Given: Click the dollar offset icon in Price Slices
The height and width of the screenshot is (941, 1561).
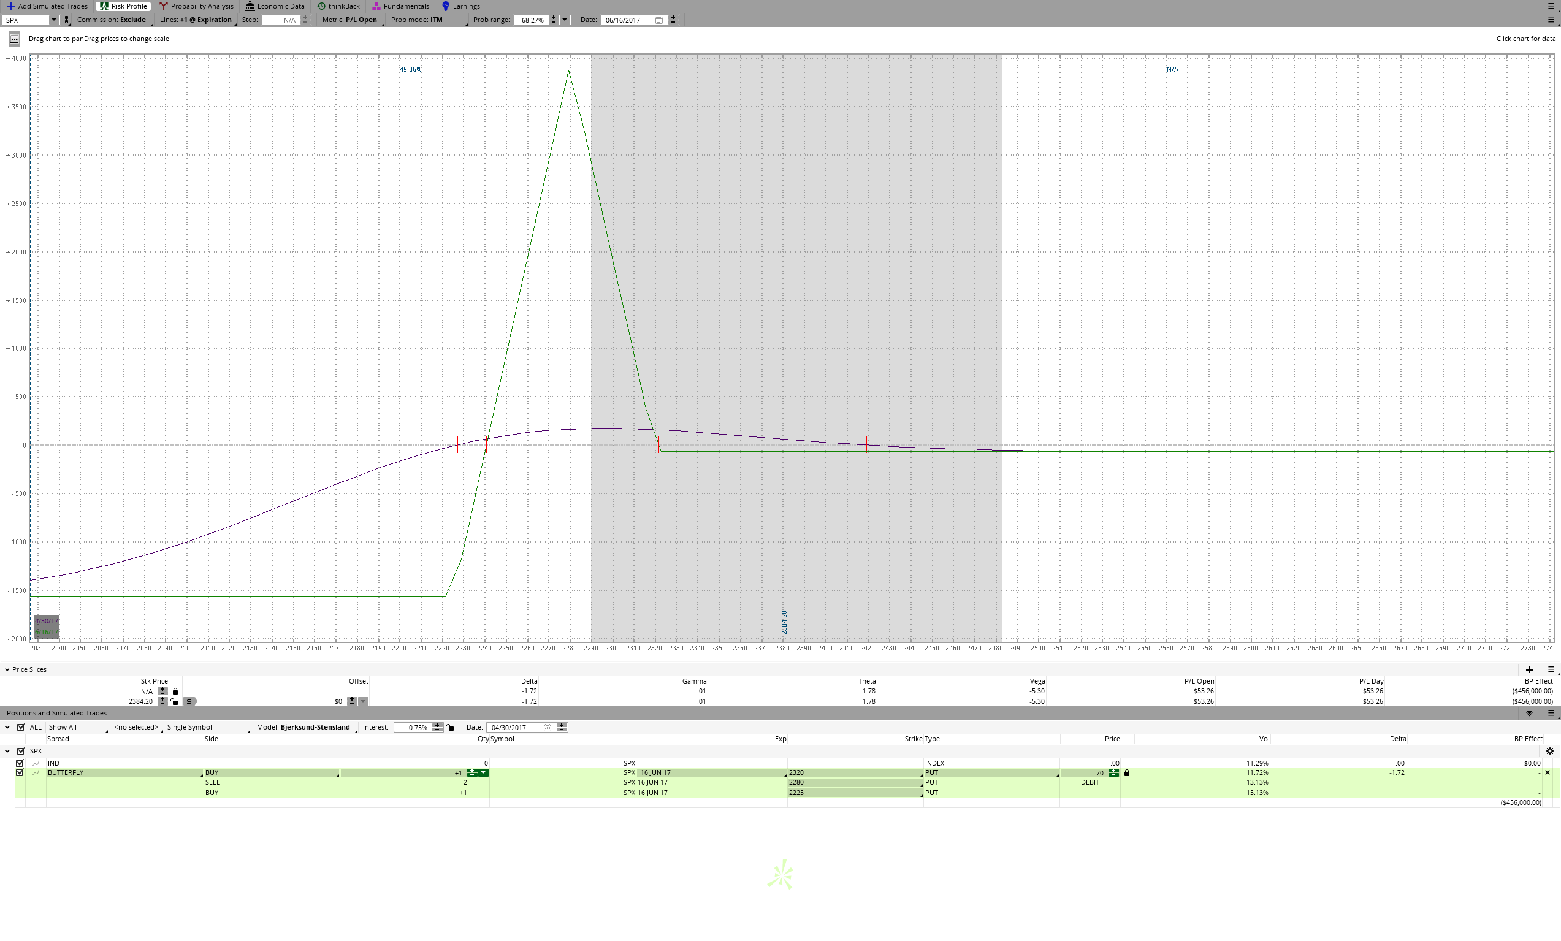Looking at the screenshot, I should pos(189,702).
